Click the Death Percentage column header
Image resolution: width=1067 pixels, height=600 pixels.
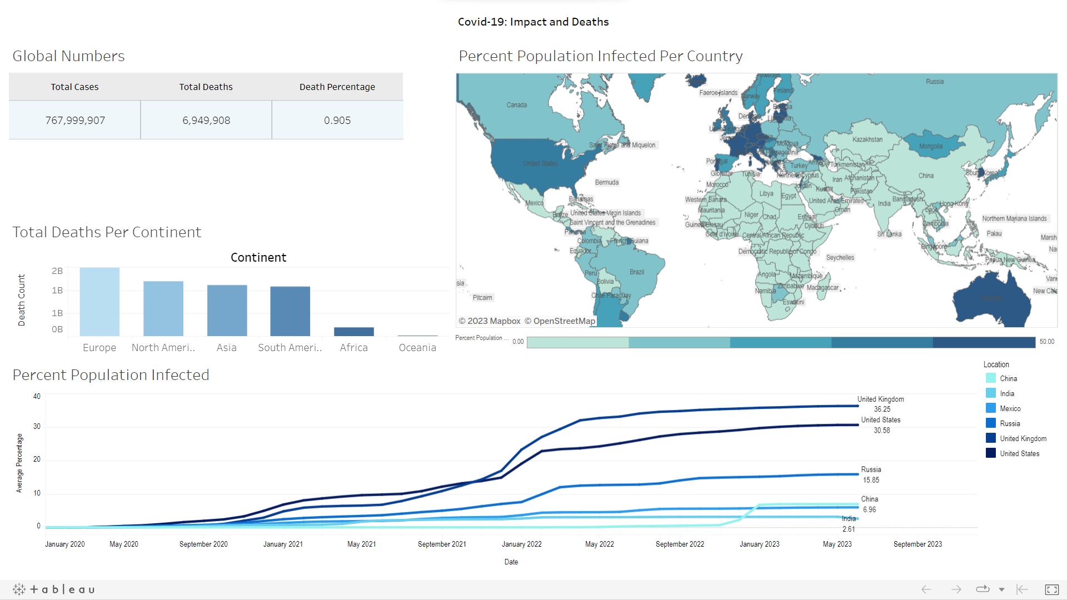coord(337,87)
